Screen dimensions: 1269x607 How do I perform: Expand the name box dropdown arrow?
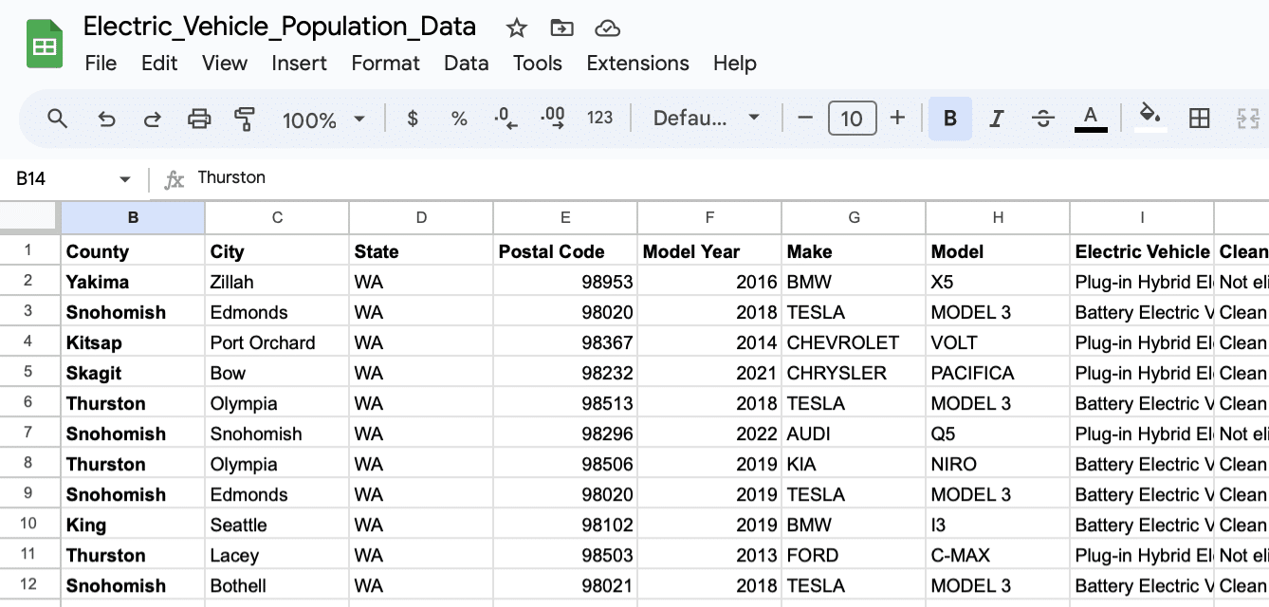click(125, 179)
